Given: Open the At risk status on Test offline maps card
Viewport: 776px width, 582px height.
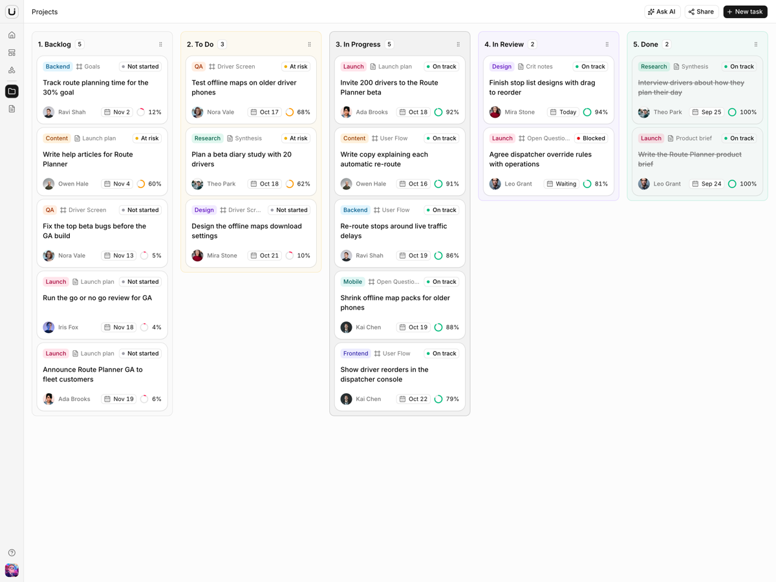Looking at the screenshot, I should (296, 67).
